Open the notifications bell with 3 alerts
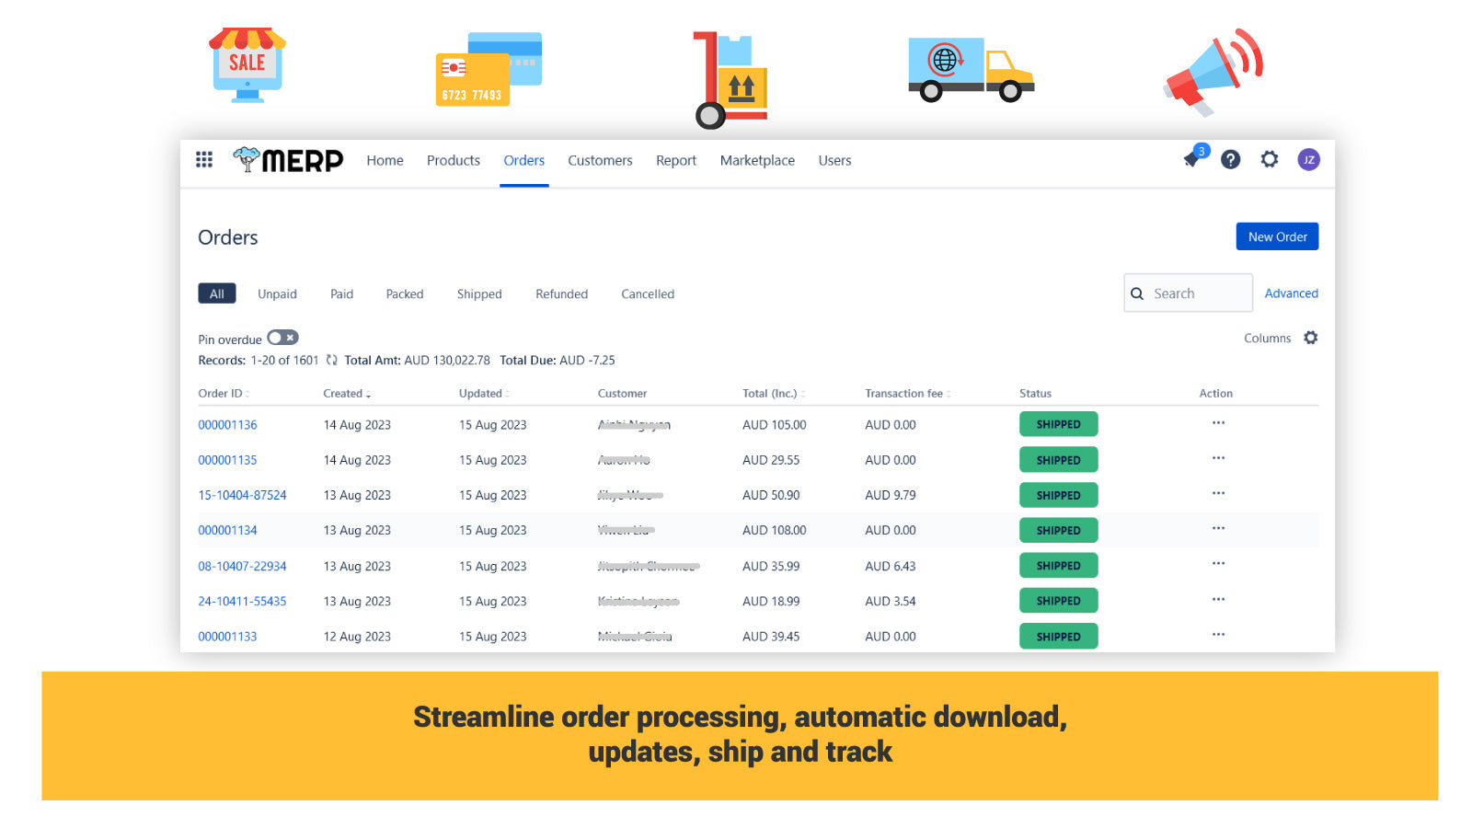 point(1192,159)
